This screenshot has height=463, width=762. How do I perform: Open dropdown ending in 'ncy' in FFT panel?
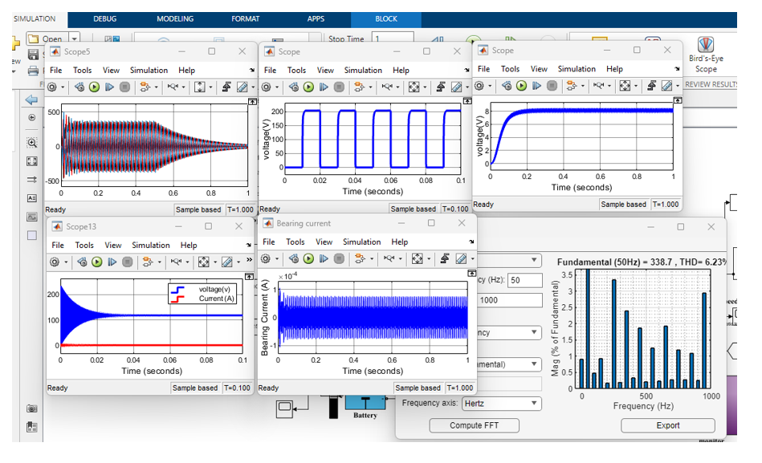(x=509, y=333)
